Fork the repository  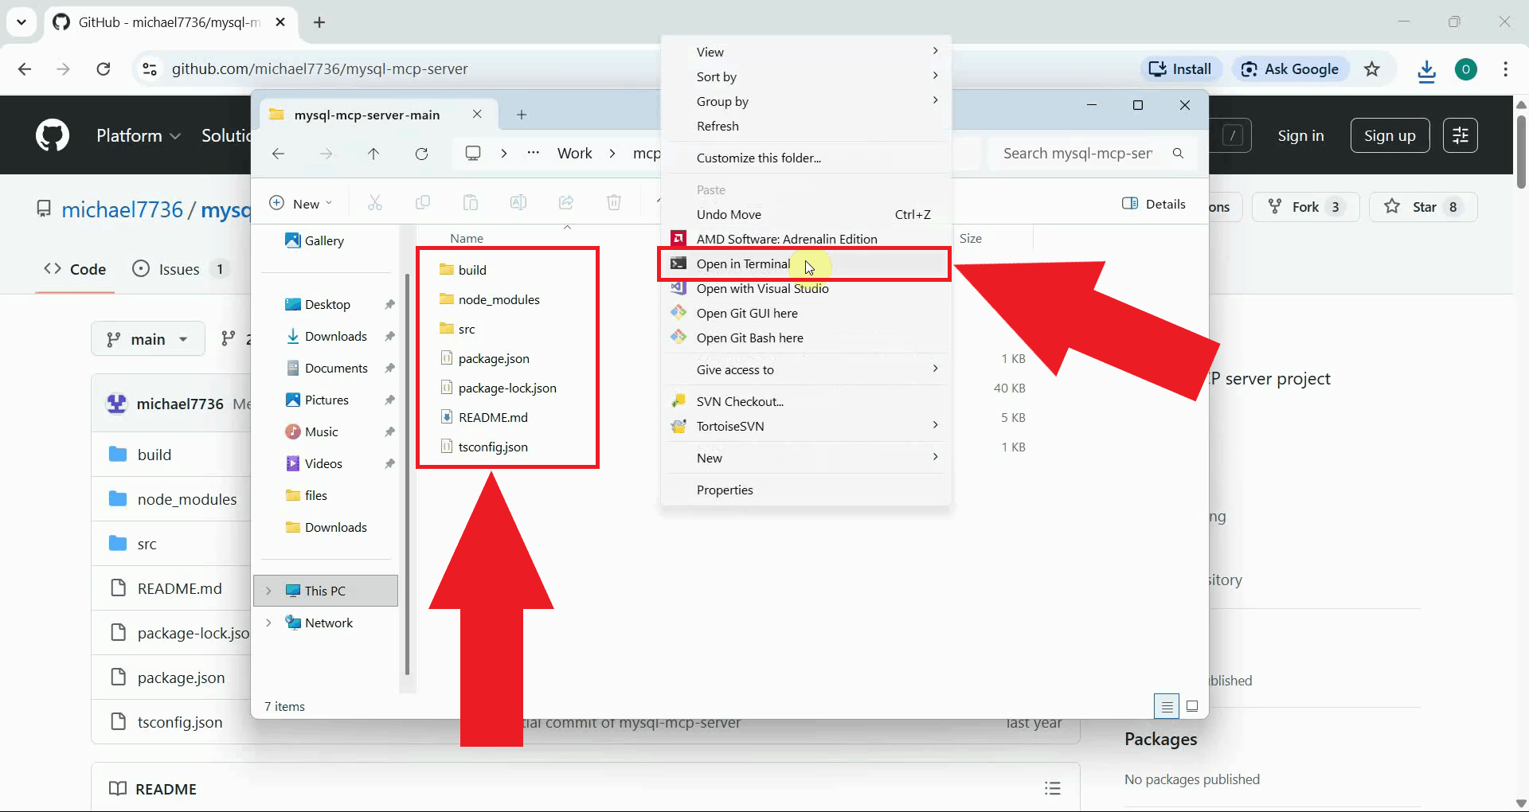pos(1306,207)
